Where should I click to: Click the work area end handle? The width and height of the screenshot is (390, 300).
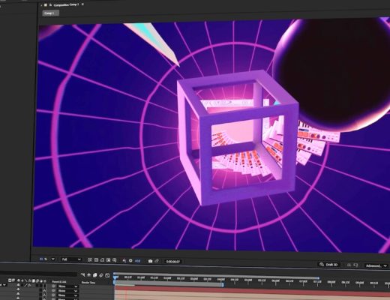coord(222,284)
